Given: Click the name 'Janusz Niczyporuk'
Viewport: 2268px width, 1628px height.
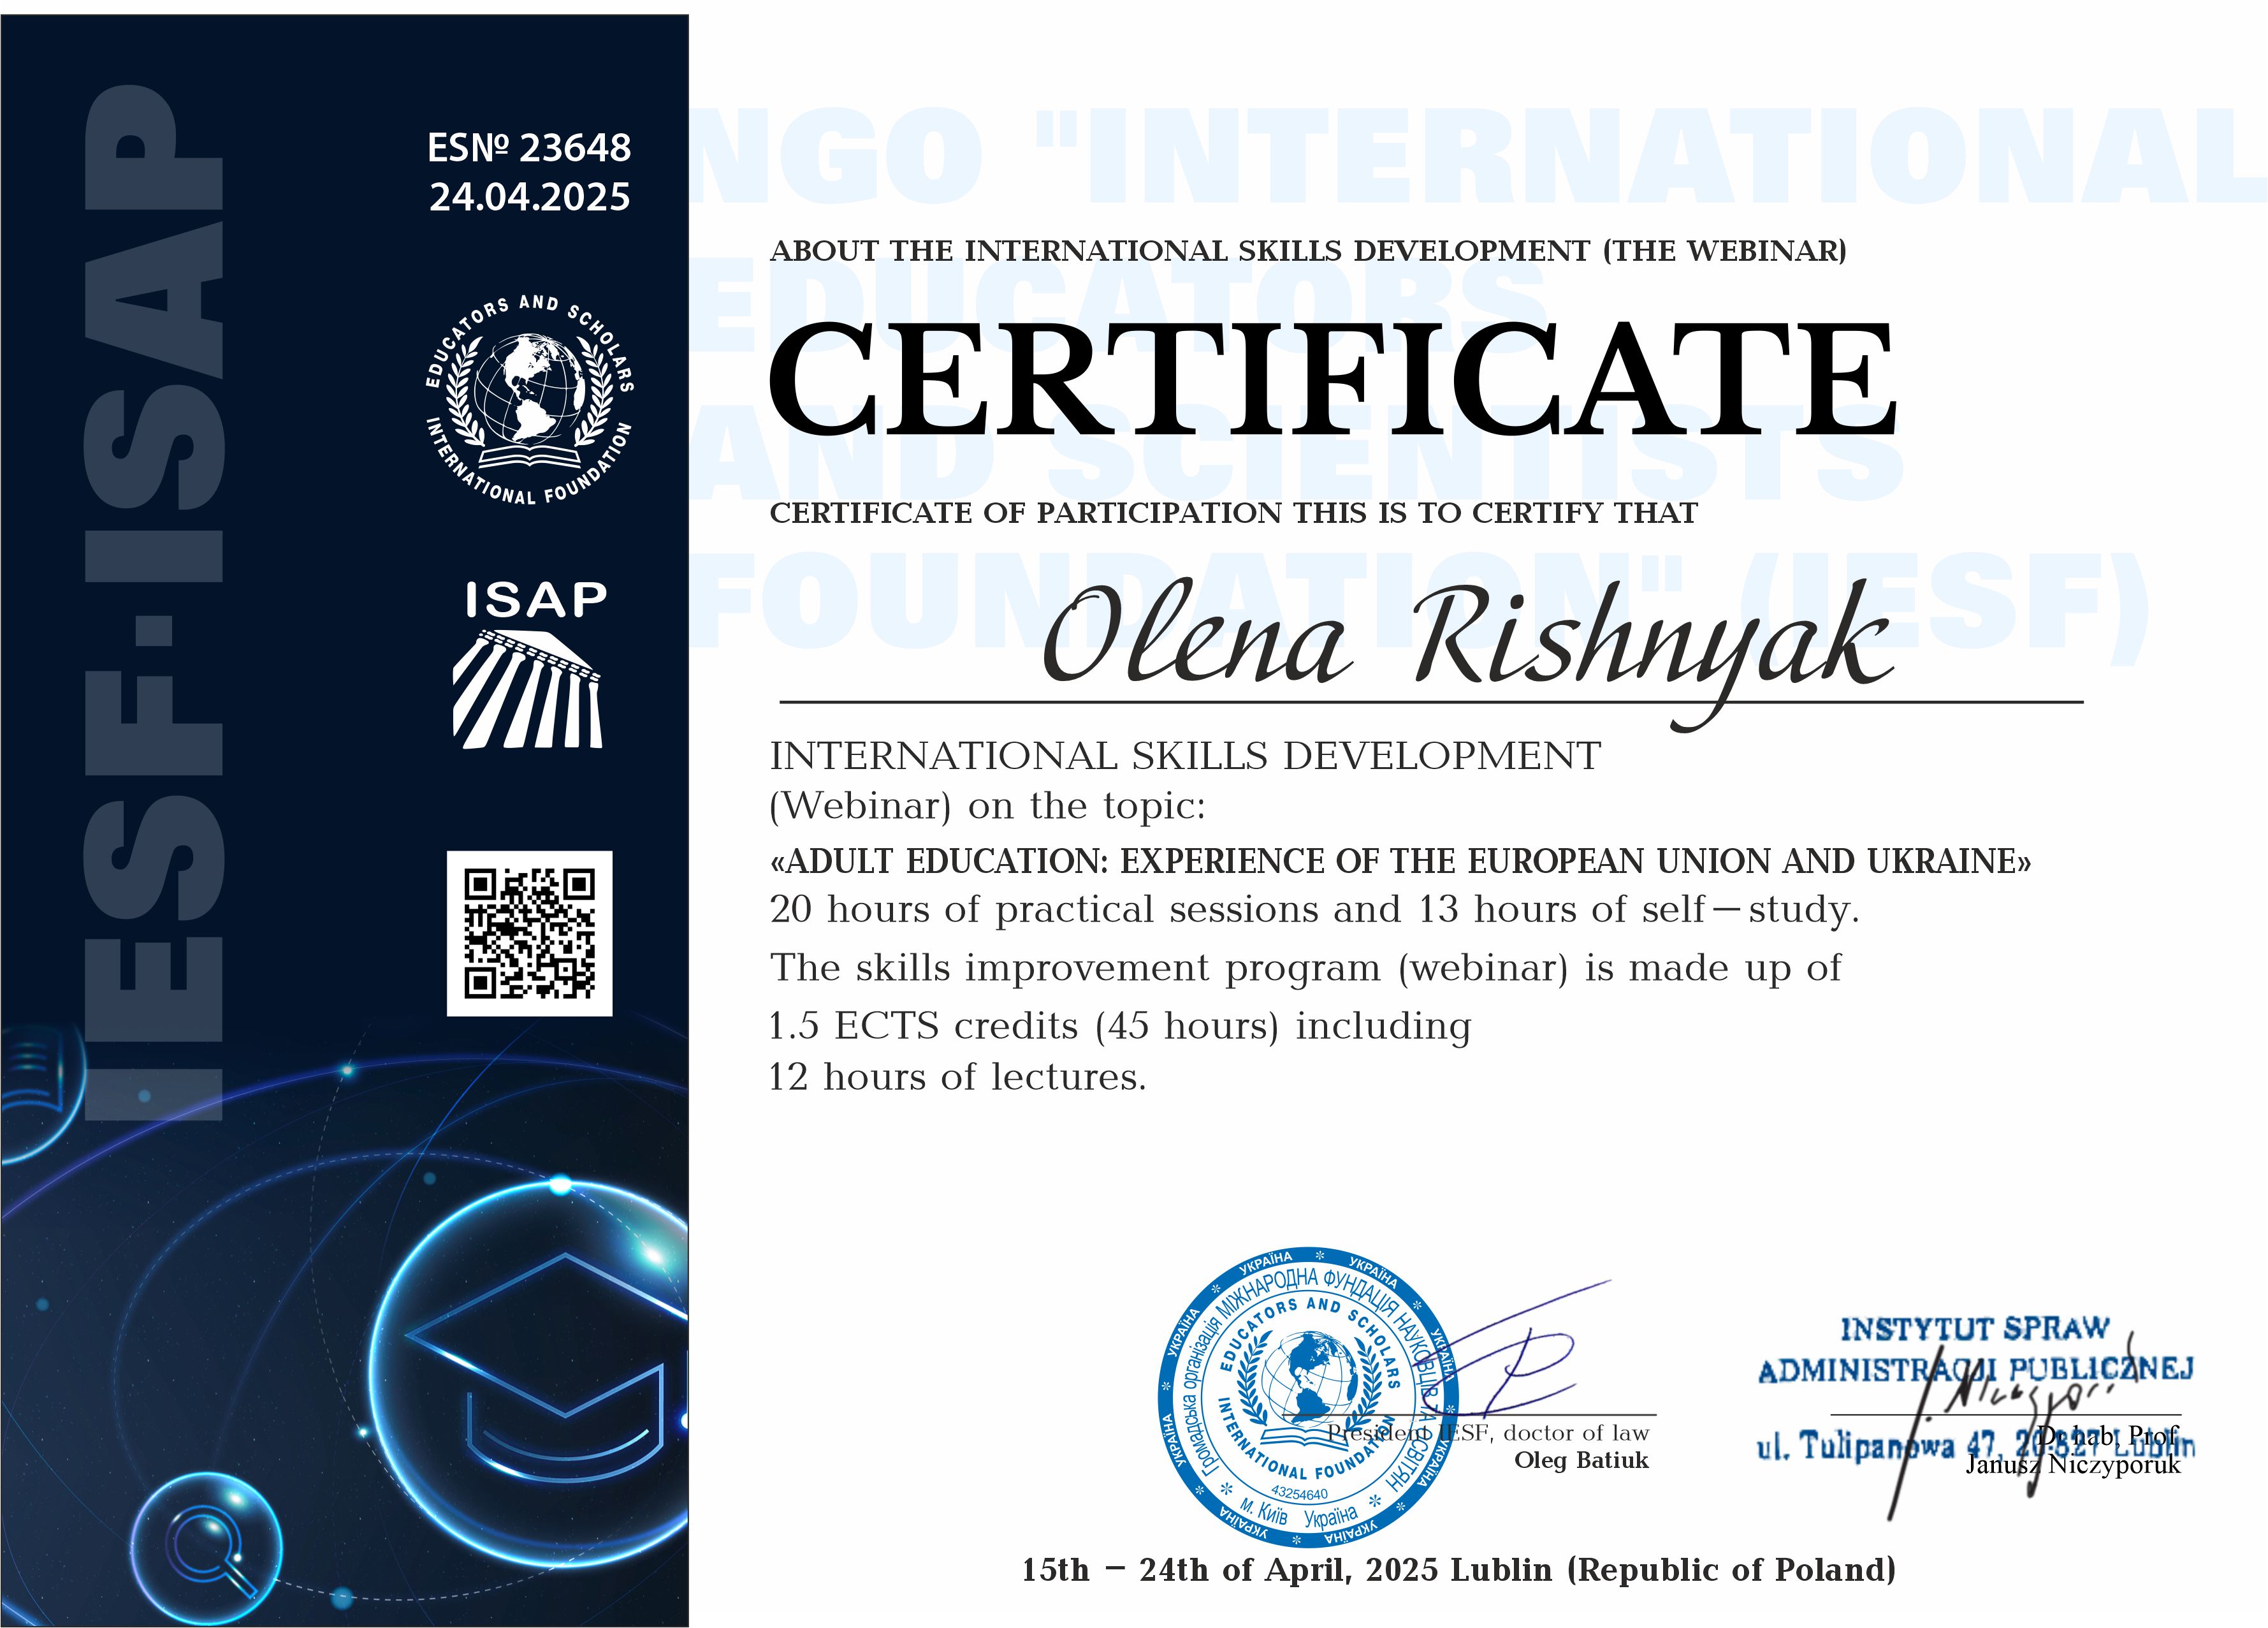Looking at the screenshot, I should [x=2073, y=1465].
